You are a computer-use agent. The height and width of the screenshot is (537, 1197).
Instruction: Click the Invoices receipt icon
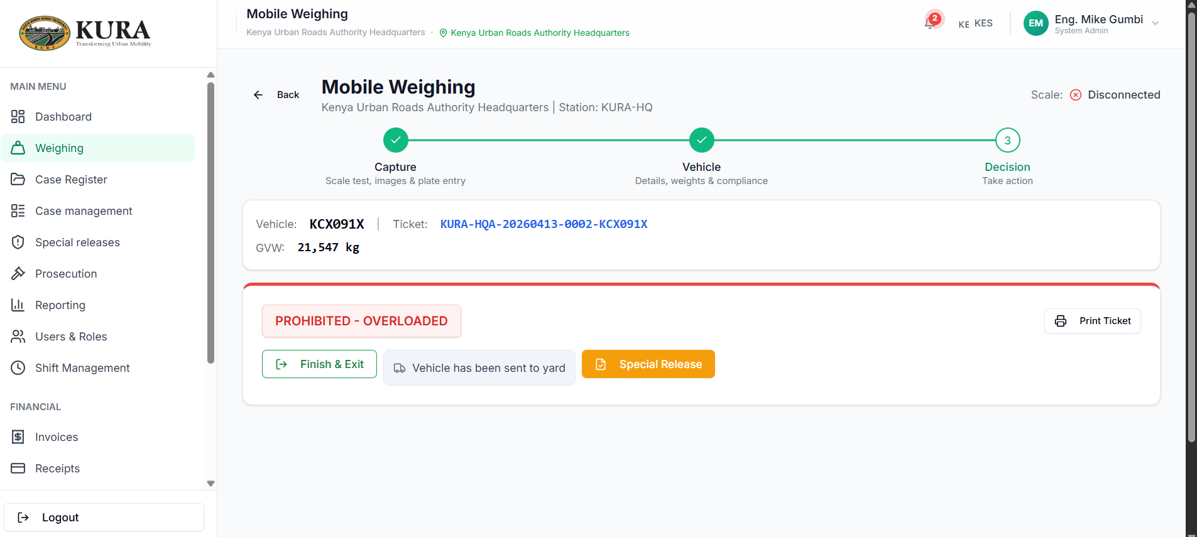pos(18,437)
